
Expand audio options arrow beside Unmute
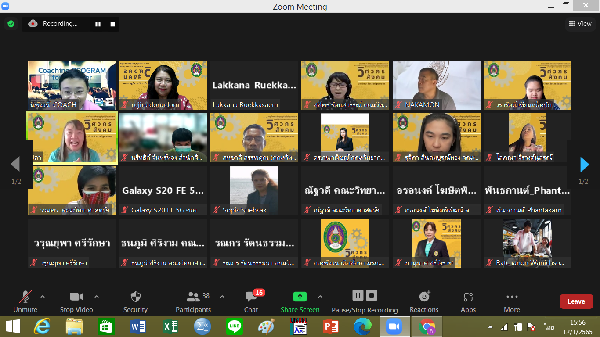click(43, 297)
